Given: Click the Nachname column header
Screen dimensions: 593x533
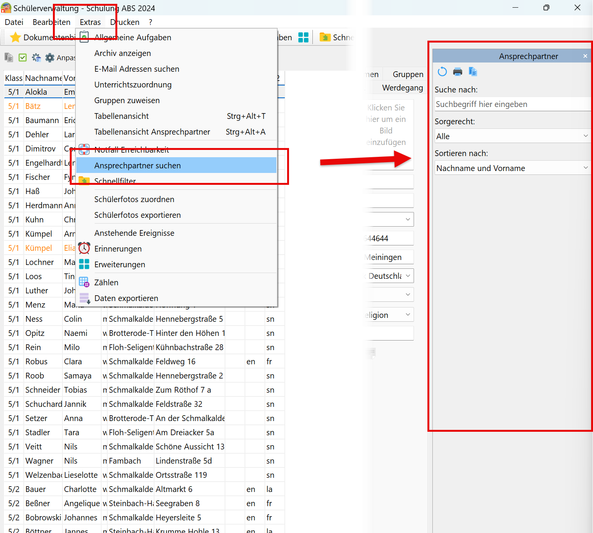Looking at the screenshot, I should [43, 78].
